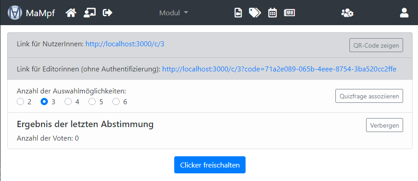Click the QR-Code zeigen button
This screenshot has width=418, height=181.
tap(376, 45)
